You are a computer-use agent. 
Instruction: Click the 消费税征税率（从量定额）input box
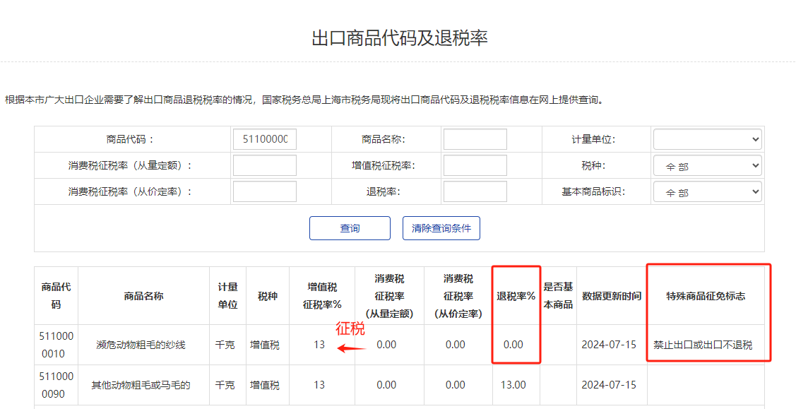pyautogui.click(x=265, y=166)
